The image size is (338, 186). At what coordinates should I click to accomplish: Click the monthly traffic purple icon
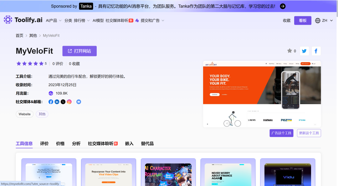click(51, 93)
